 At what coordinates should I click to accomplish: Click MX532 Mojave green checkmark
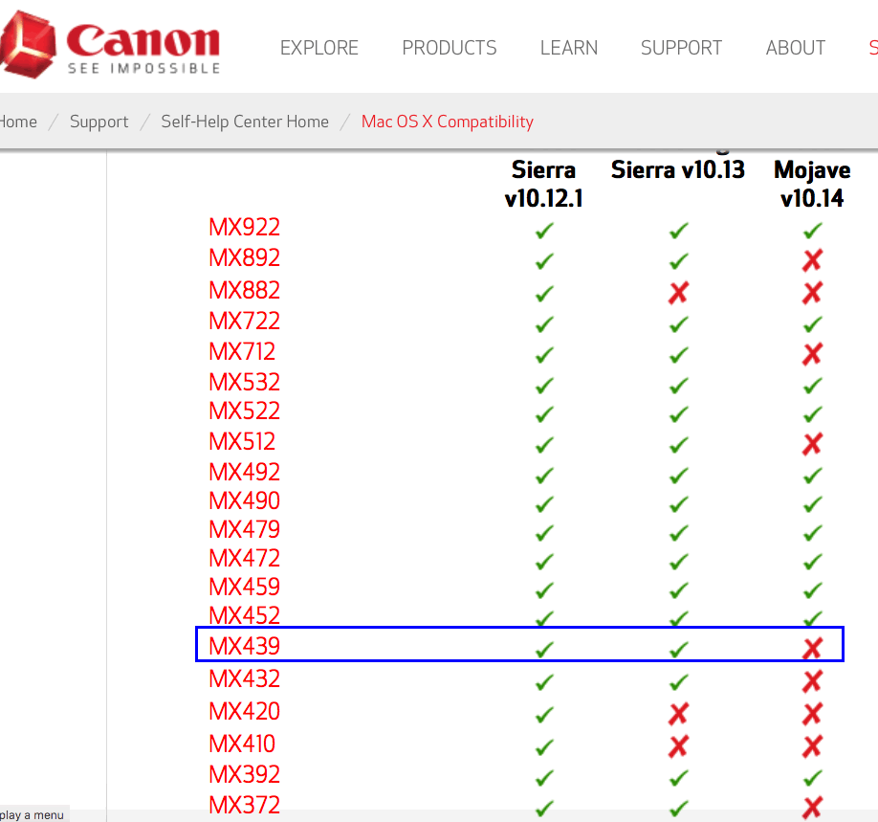(x=813, y=386)
